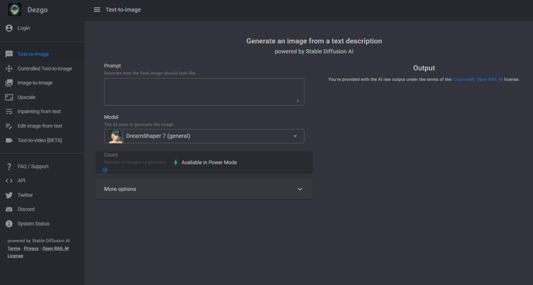Click the Text-to-Image chat bubble icon
Viewport: 533px width, 285px height.
tap(9, 54)
